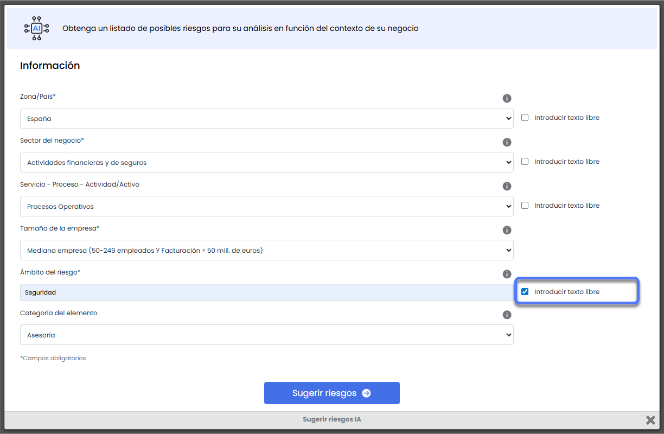Uncheck free text for Ámbito del riesgo
The width and height of the screenshot is (664, 434).
click(x=525, y=292)
